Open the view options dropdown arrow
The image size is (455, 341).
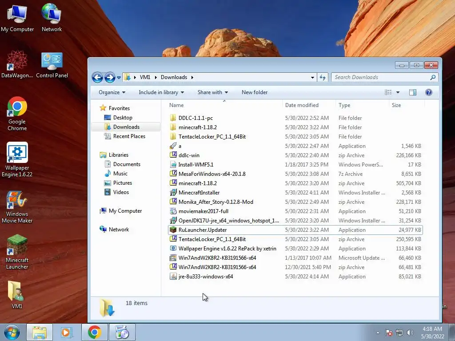coord(398,92)
